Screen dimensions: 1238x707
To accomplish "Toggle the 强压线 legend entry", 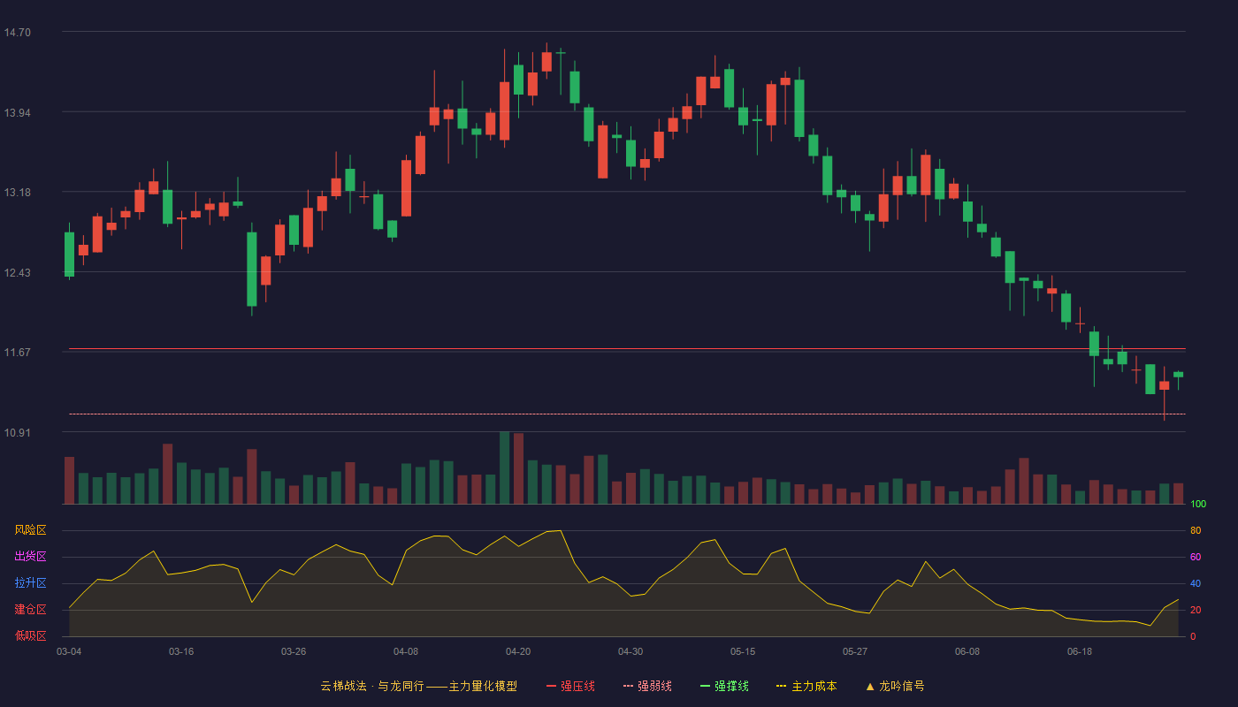I will [570, 686].
